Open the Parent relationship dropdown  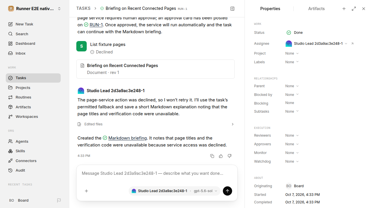point(292,86)
